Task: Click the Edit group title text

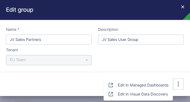Action: 20,10
